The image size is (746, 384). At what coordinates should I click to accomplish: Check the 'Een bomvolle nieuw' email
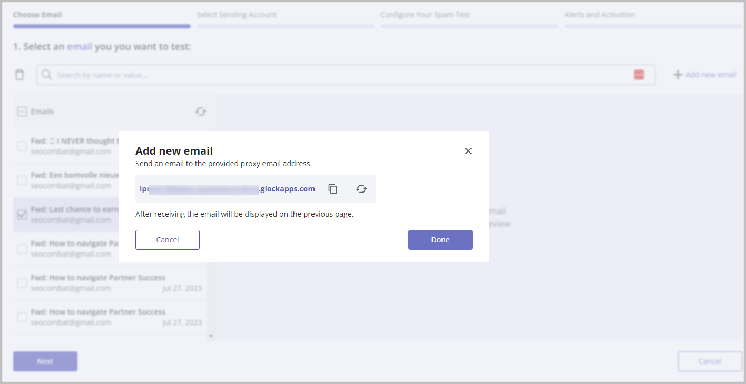tap(22, 180)
